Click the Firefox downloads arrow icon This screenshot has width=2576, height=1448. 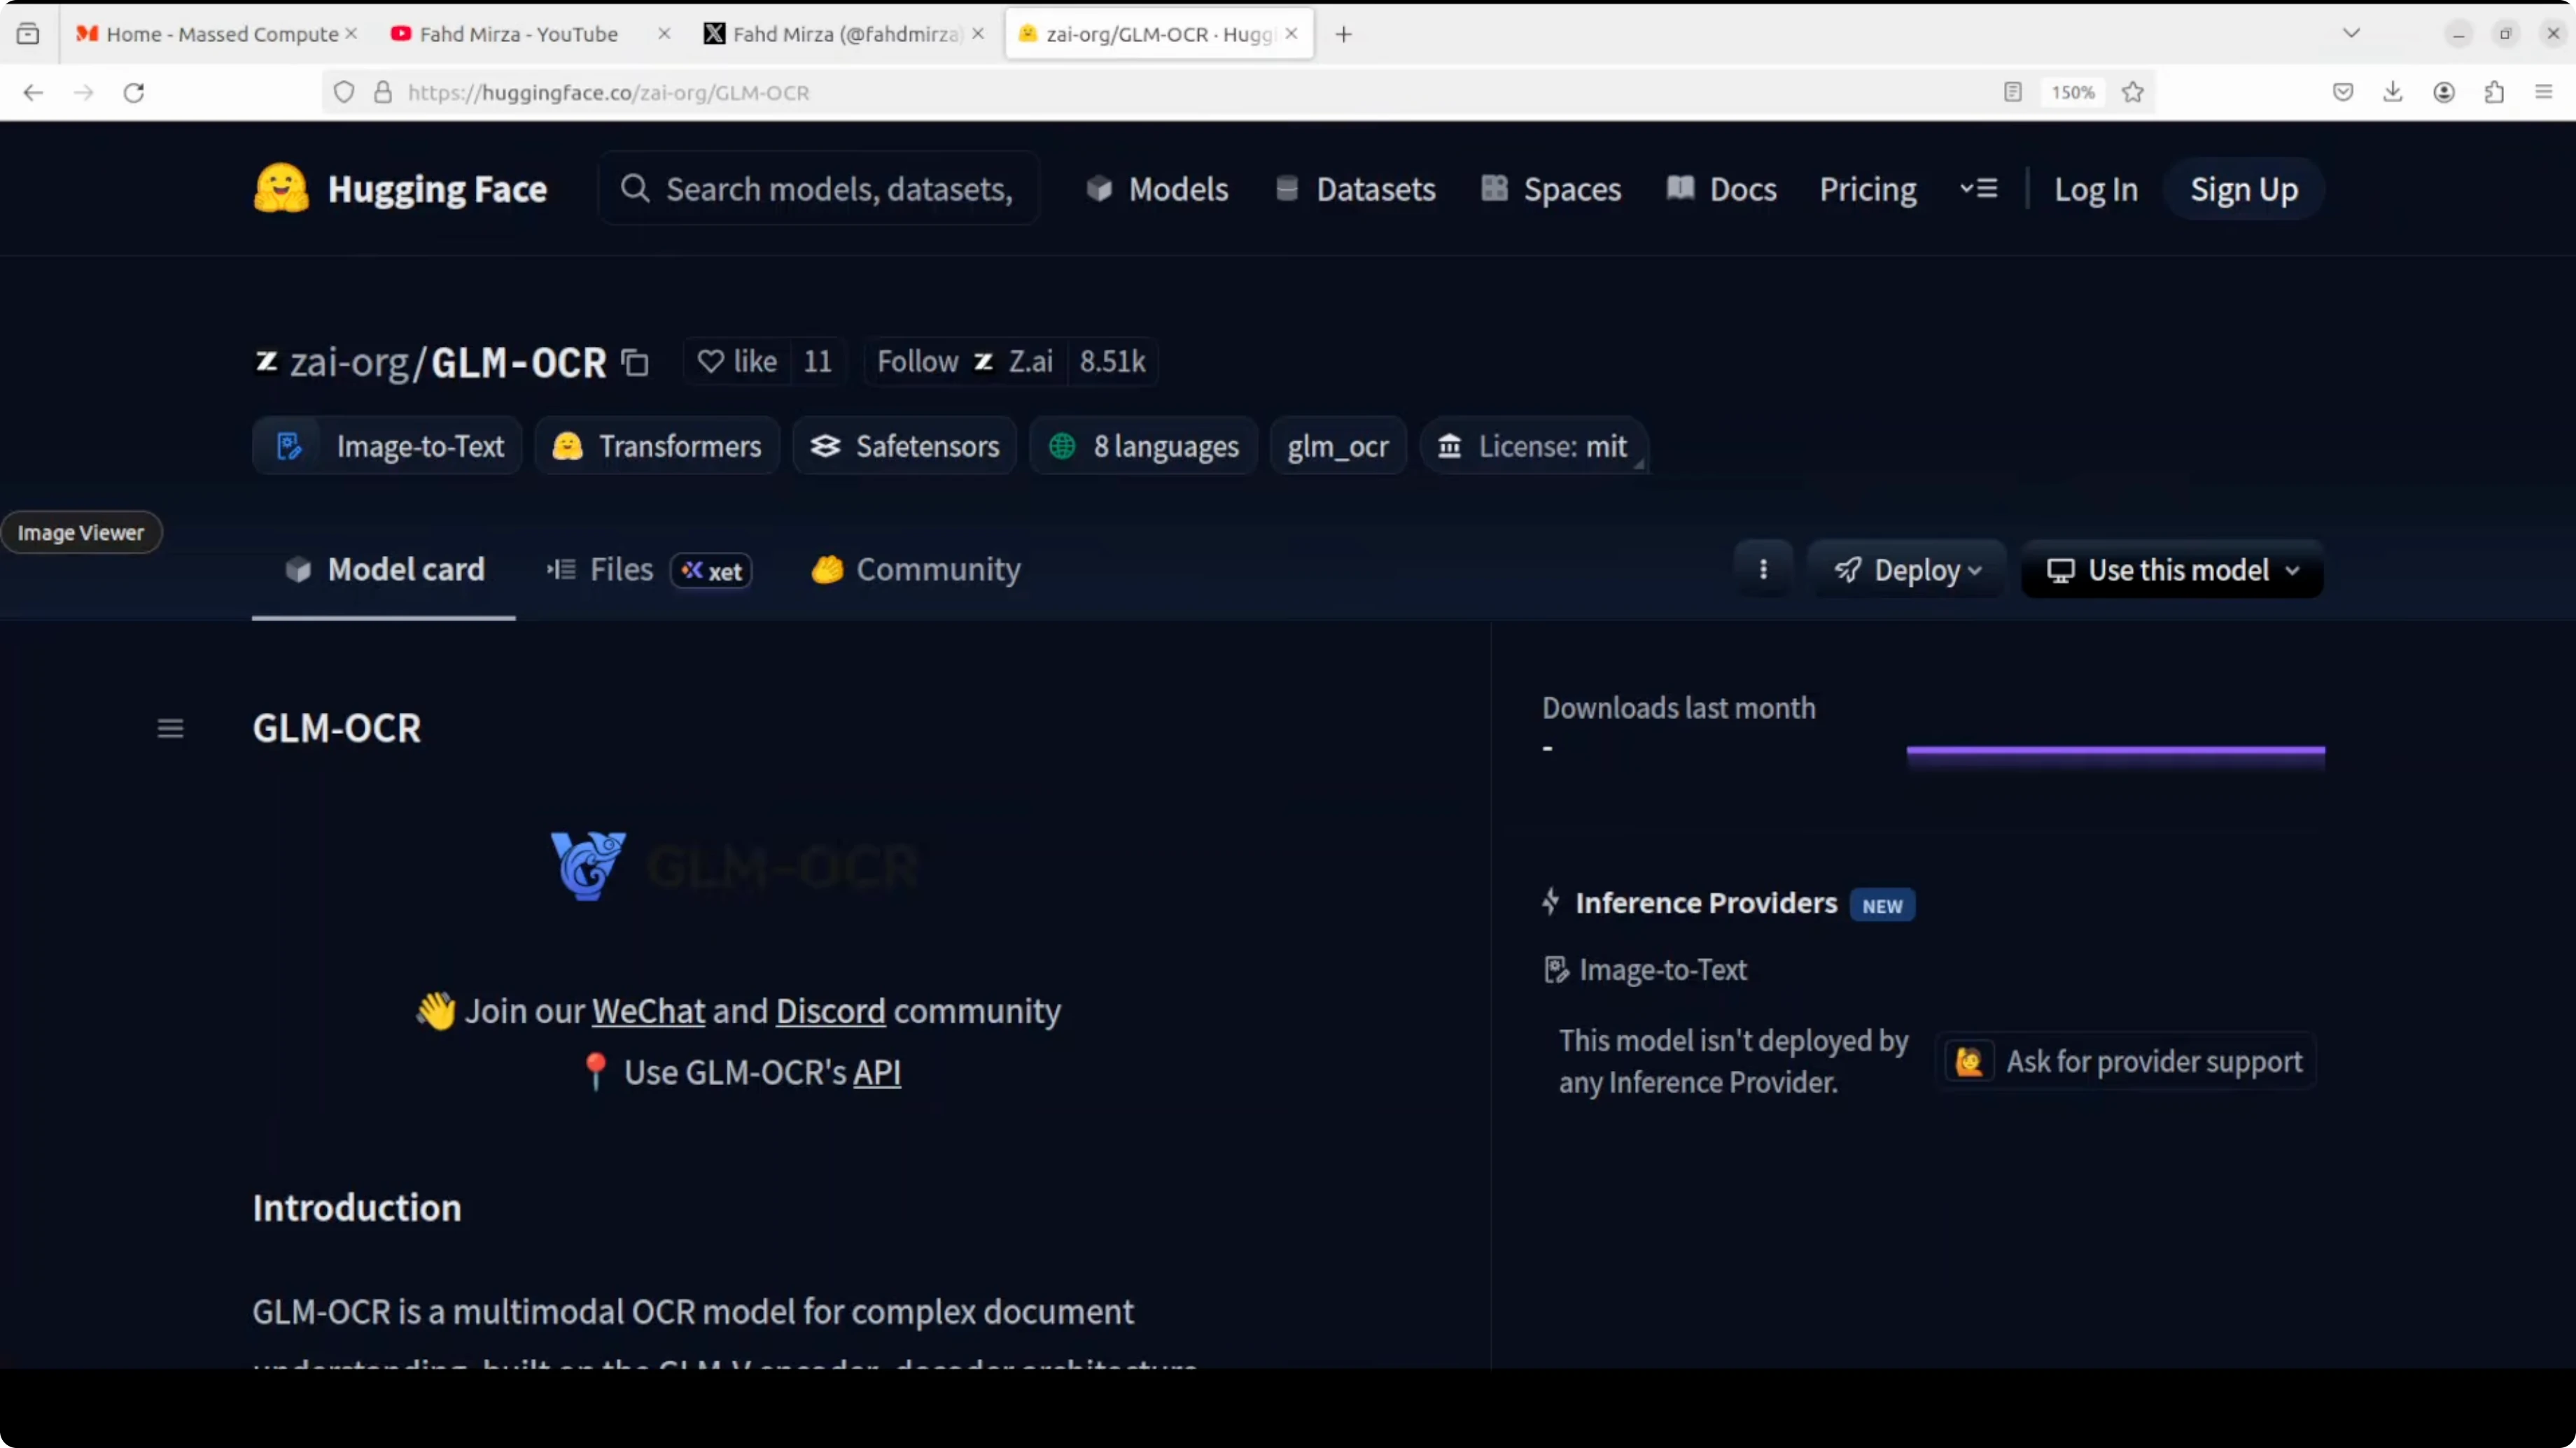(x=2392, y=92)
